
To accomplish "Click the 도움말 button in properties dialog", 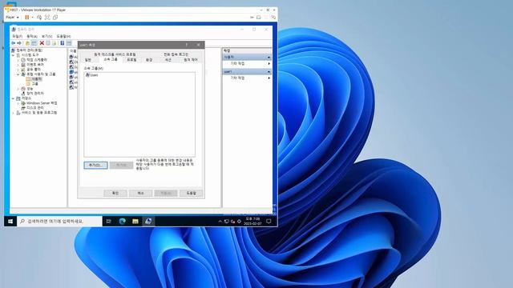I will (192, 194).
